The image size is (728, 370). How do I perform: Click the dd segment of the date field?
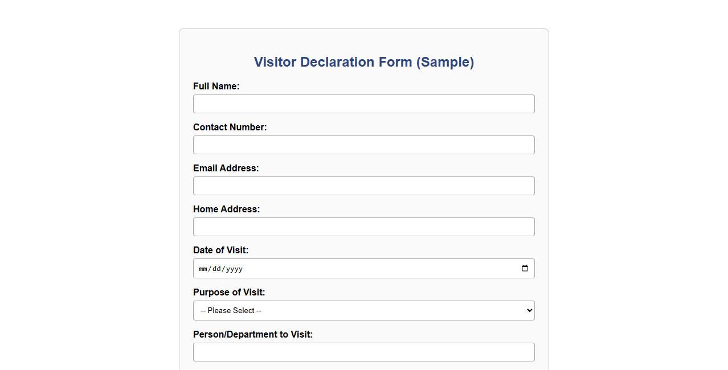tap(217, 268)
